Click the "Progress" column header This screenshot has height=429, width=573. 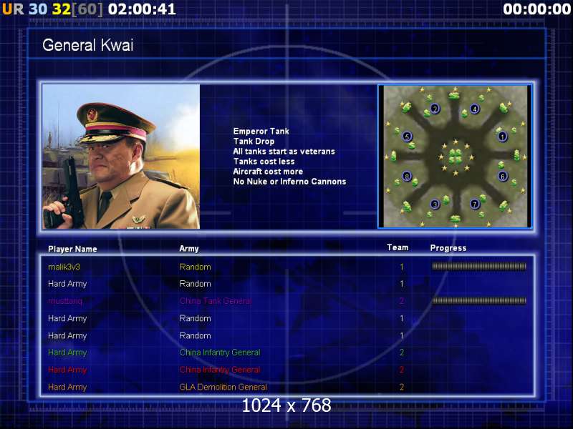(x=448, y=248)
